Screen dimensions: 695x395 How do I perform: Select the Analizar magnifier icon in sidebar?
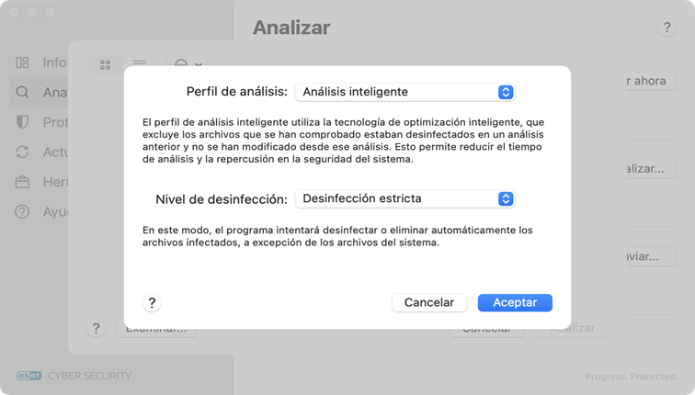pyautogui.click(x=23, y=92)
